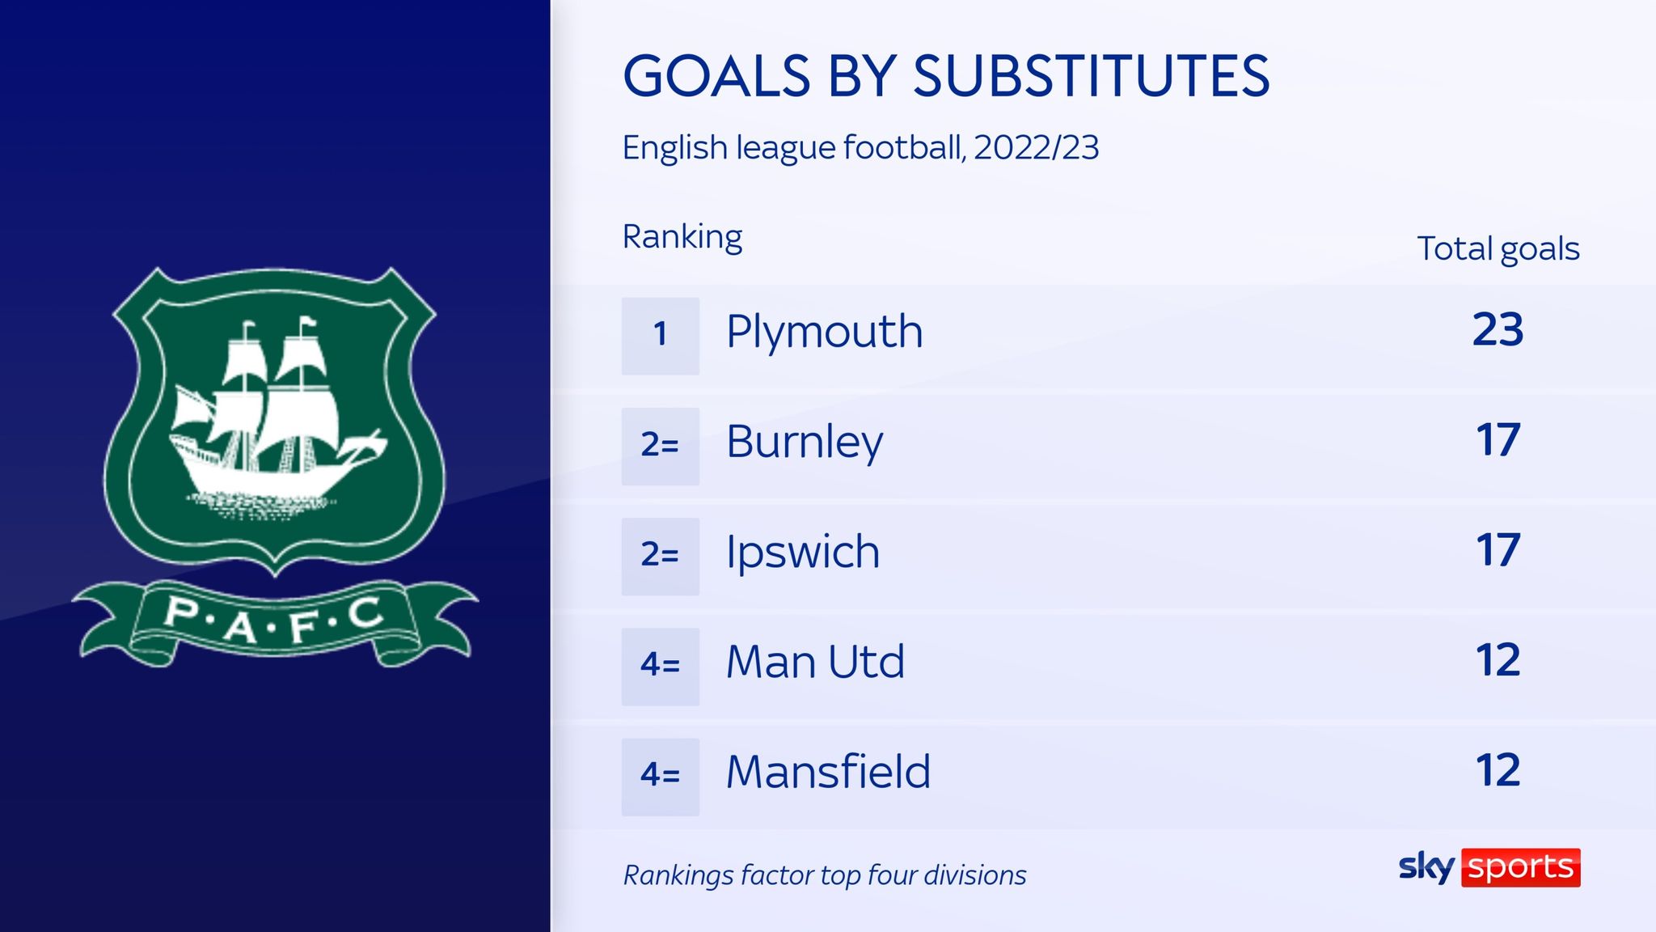Click the Plymouth team name

click(824, 333)
